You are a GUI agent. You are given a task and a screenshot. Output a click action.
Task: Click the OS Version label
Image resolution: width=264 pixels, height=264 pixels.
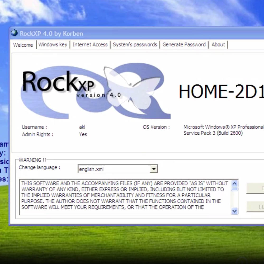pyautogui.click(x=156, y=127)
